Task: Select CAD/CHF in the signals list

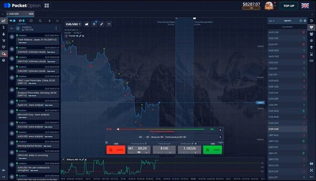Action: pos(287,63)
